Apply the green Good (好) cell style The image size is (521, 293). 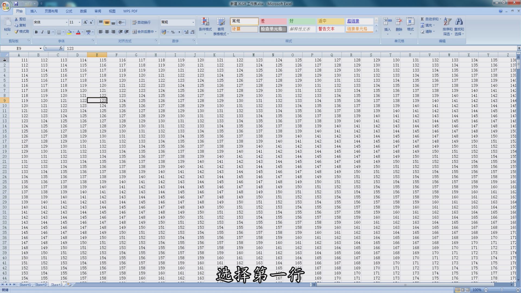point(301,21)
